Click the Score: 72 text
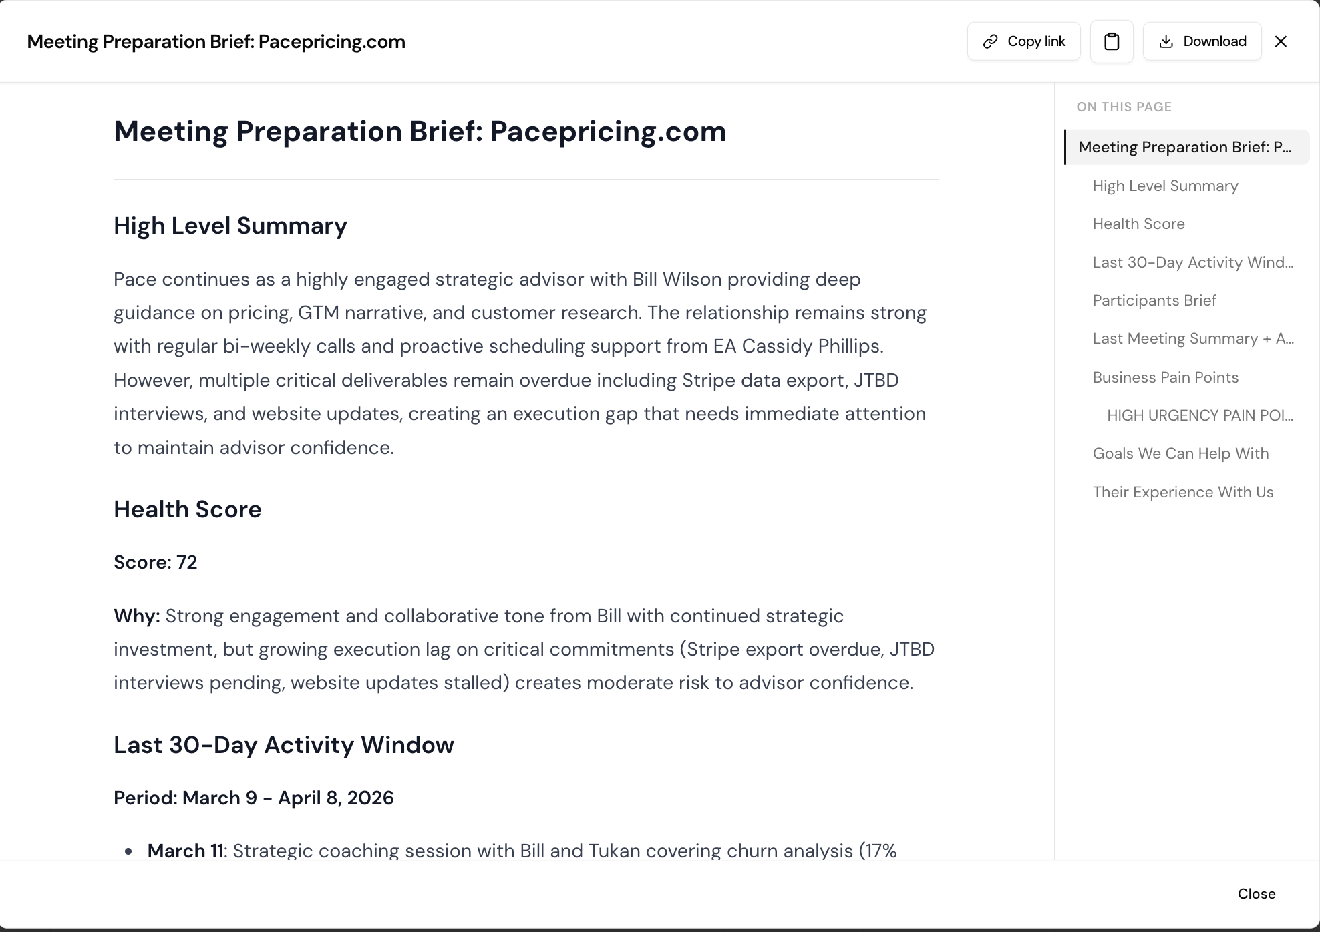 156,562
